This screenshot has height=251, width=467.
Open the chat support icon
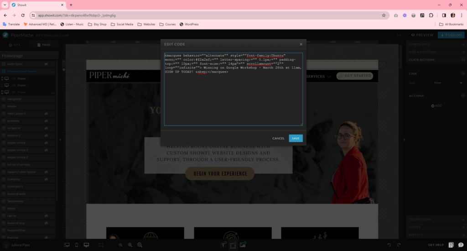coord(461,245)
